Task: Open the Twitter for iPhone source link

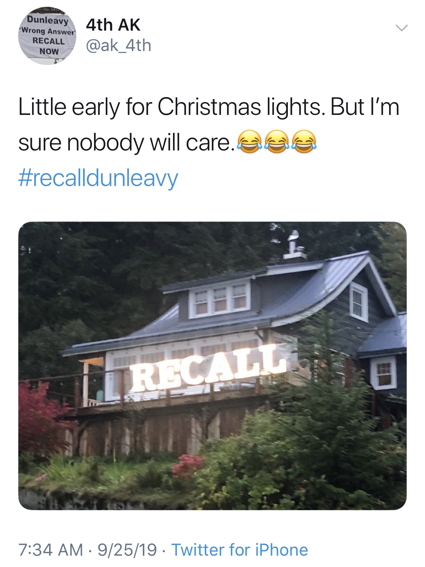Action: (240, 550)
